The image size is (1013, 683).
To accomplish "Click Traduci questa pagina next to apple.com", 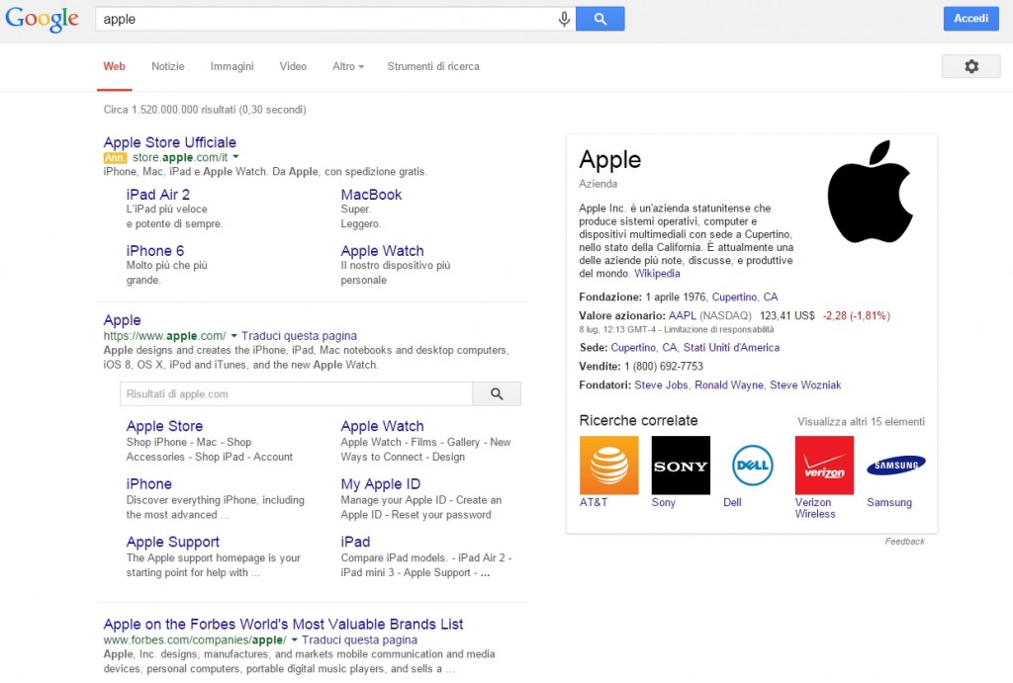I will point(299,336).
